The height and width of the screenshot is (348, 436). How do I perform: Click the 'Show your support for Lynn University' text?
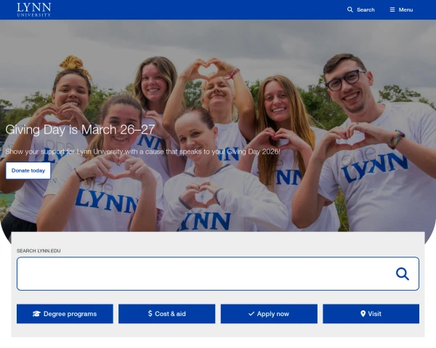coord(142,152)
